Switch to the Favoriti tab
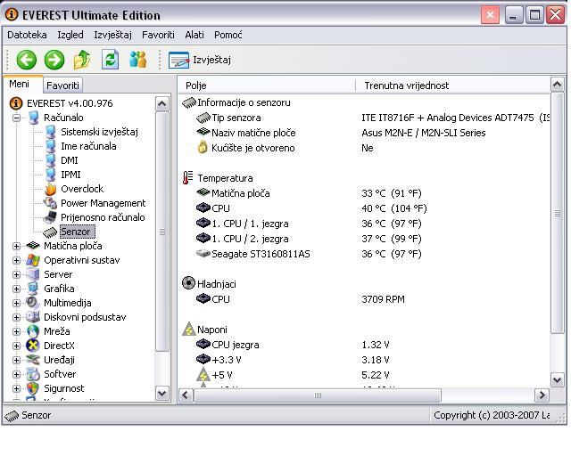The image size is (571, 456). (62, 85)
